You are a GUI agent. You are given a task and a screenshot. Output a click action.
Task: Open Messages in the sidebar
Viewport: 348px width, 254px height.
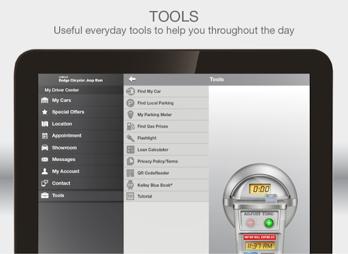81,160
